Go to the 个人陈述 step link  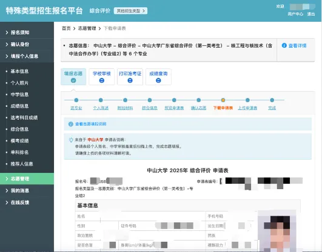point(101,108)
